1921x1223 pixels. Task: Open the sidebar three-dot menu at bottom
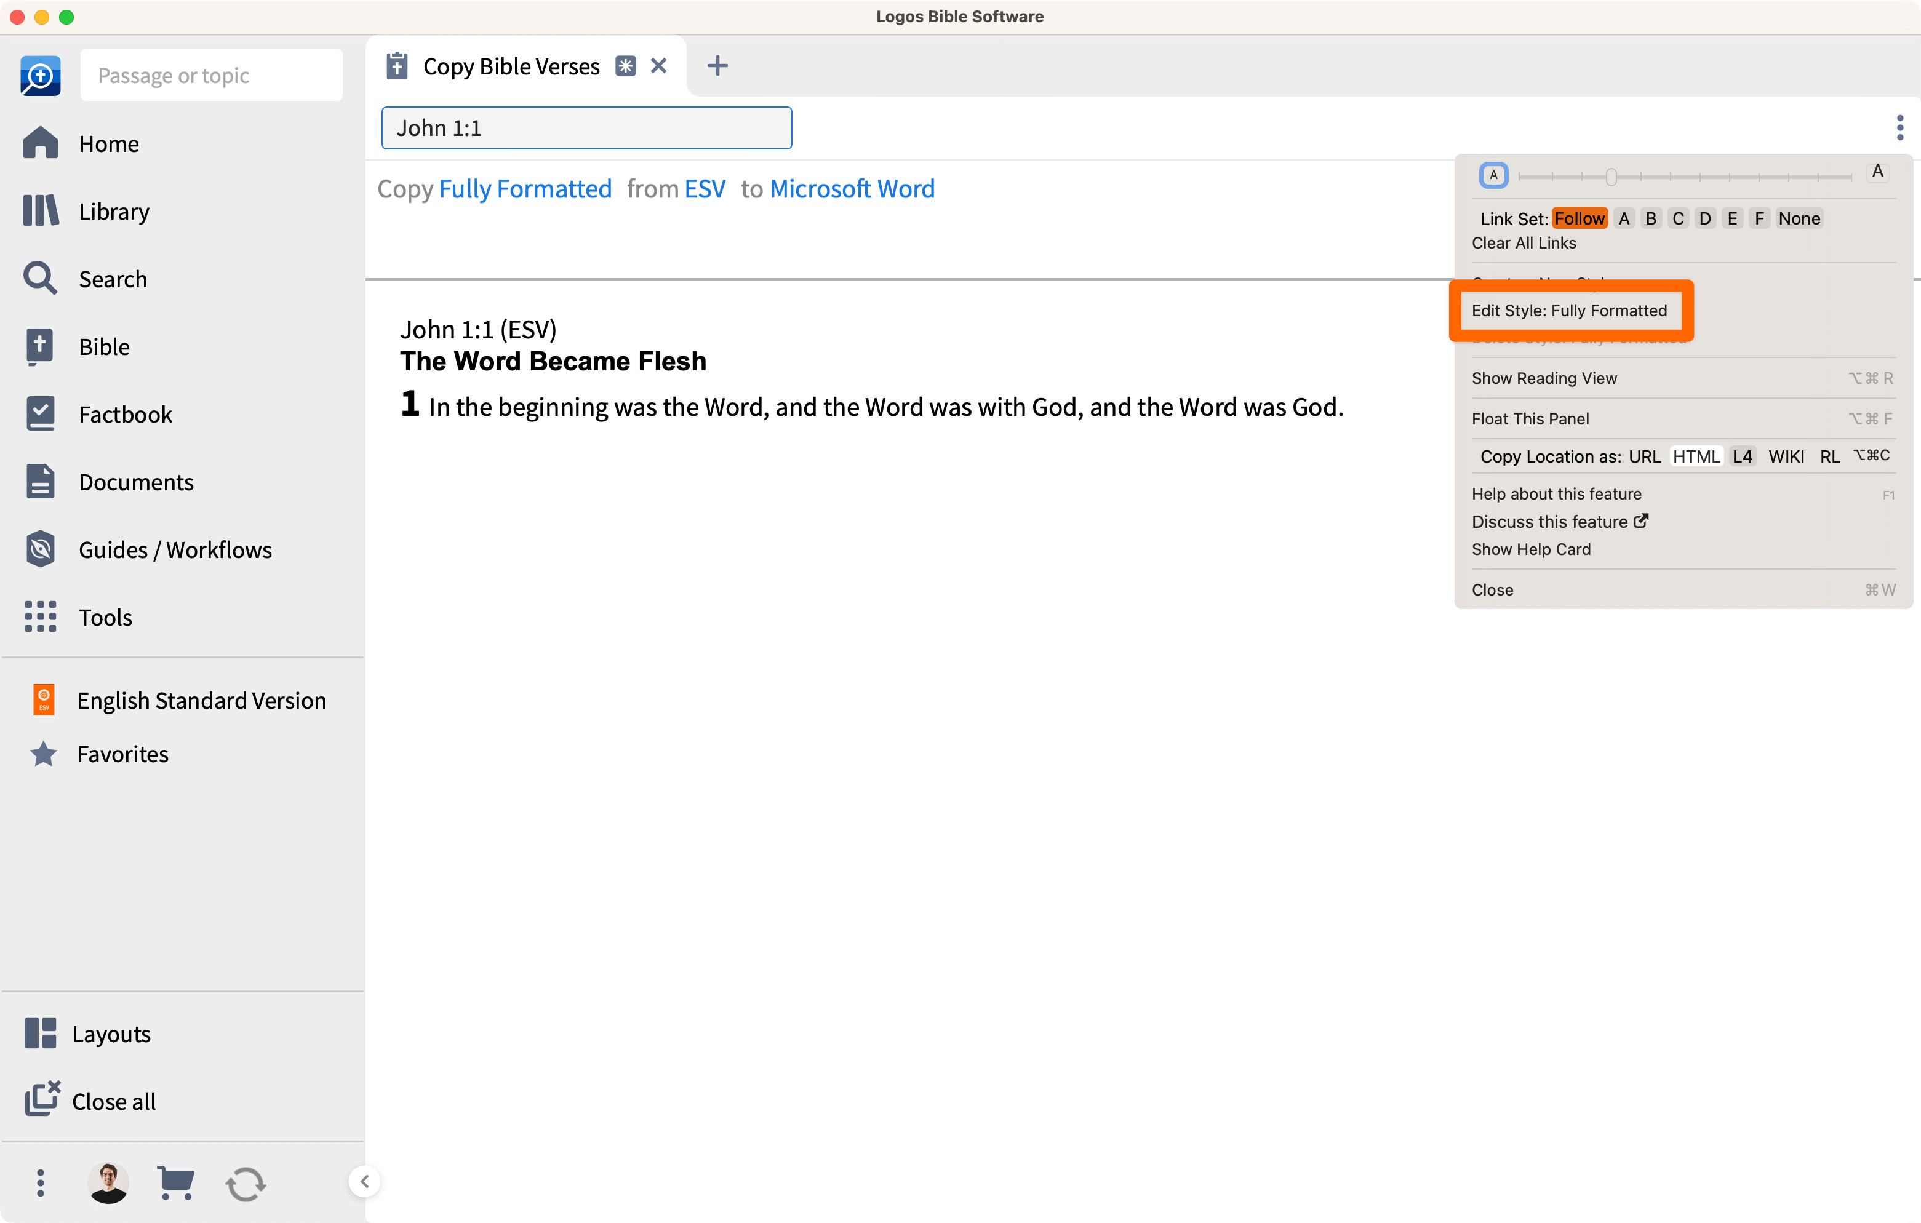(40, 1182)
